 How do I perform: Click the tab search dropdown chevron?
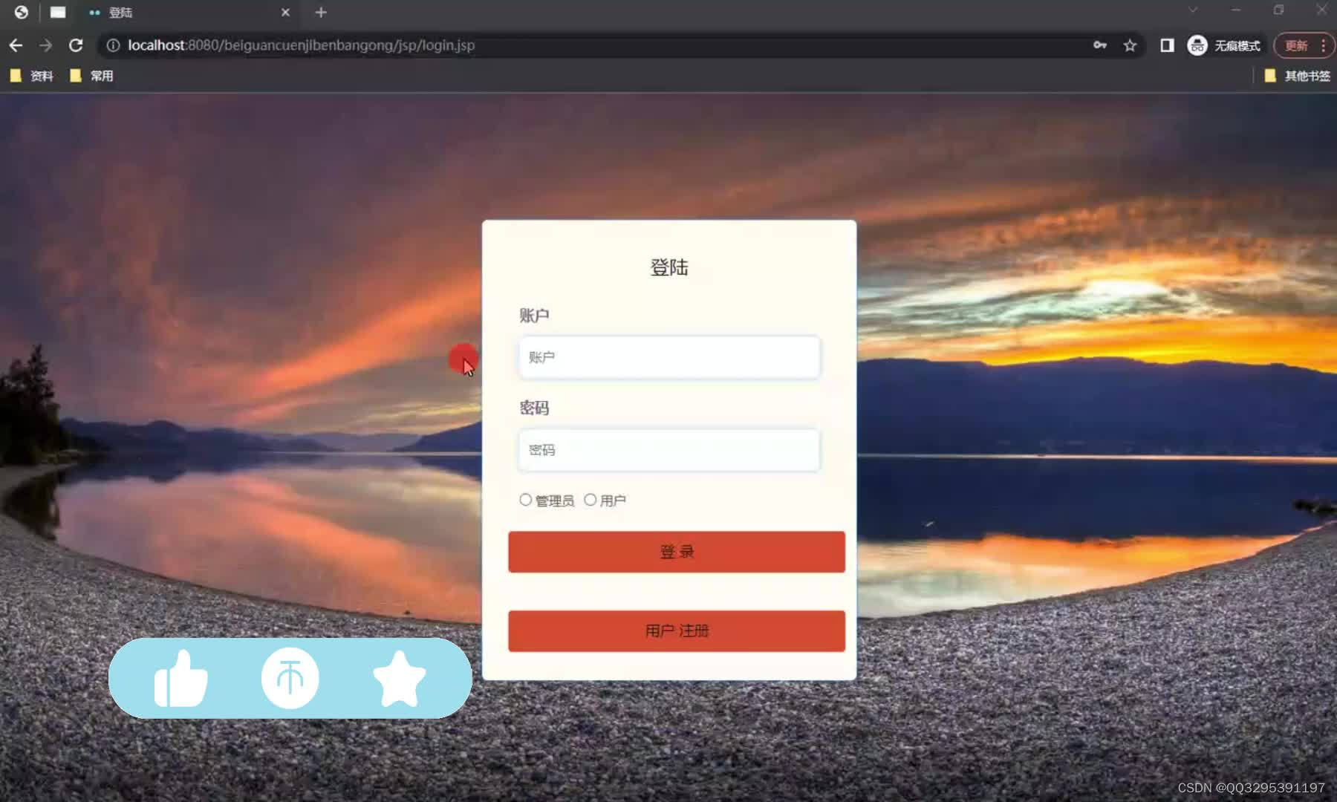pos(1193,10)
